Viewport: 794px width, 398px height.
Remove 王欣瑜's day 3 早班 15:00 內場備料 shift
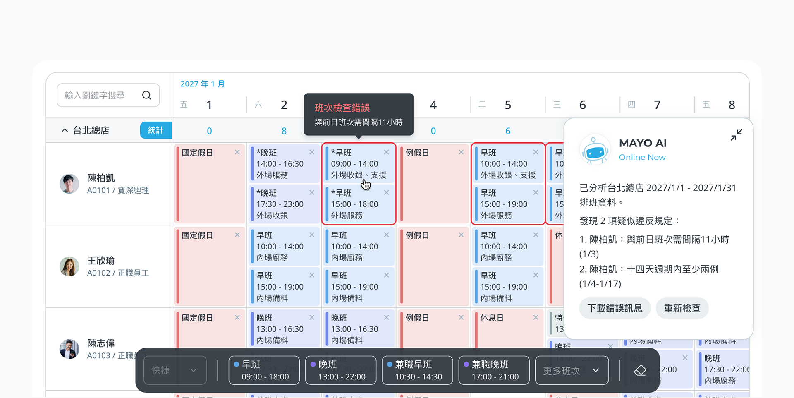click(x=386, y=275)
